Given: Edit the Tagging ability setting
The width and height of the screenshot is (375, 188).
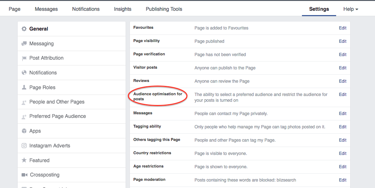Looking at the screenshot, I should (x=343, y=127).
